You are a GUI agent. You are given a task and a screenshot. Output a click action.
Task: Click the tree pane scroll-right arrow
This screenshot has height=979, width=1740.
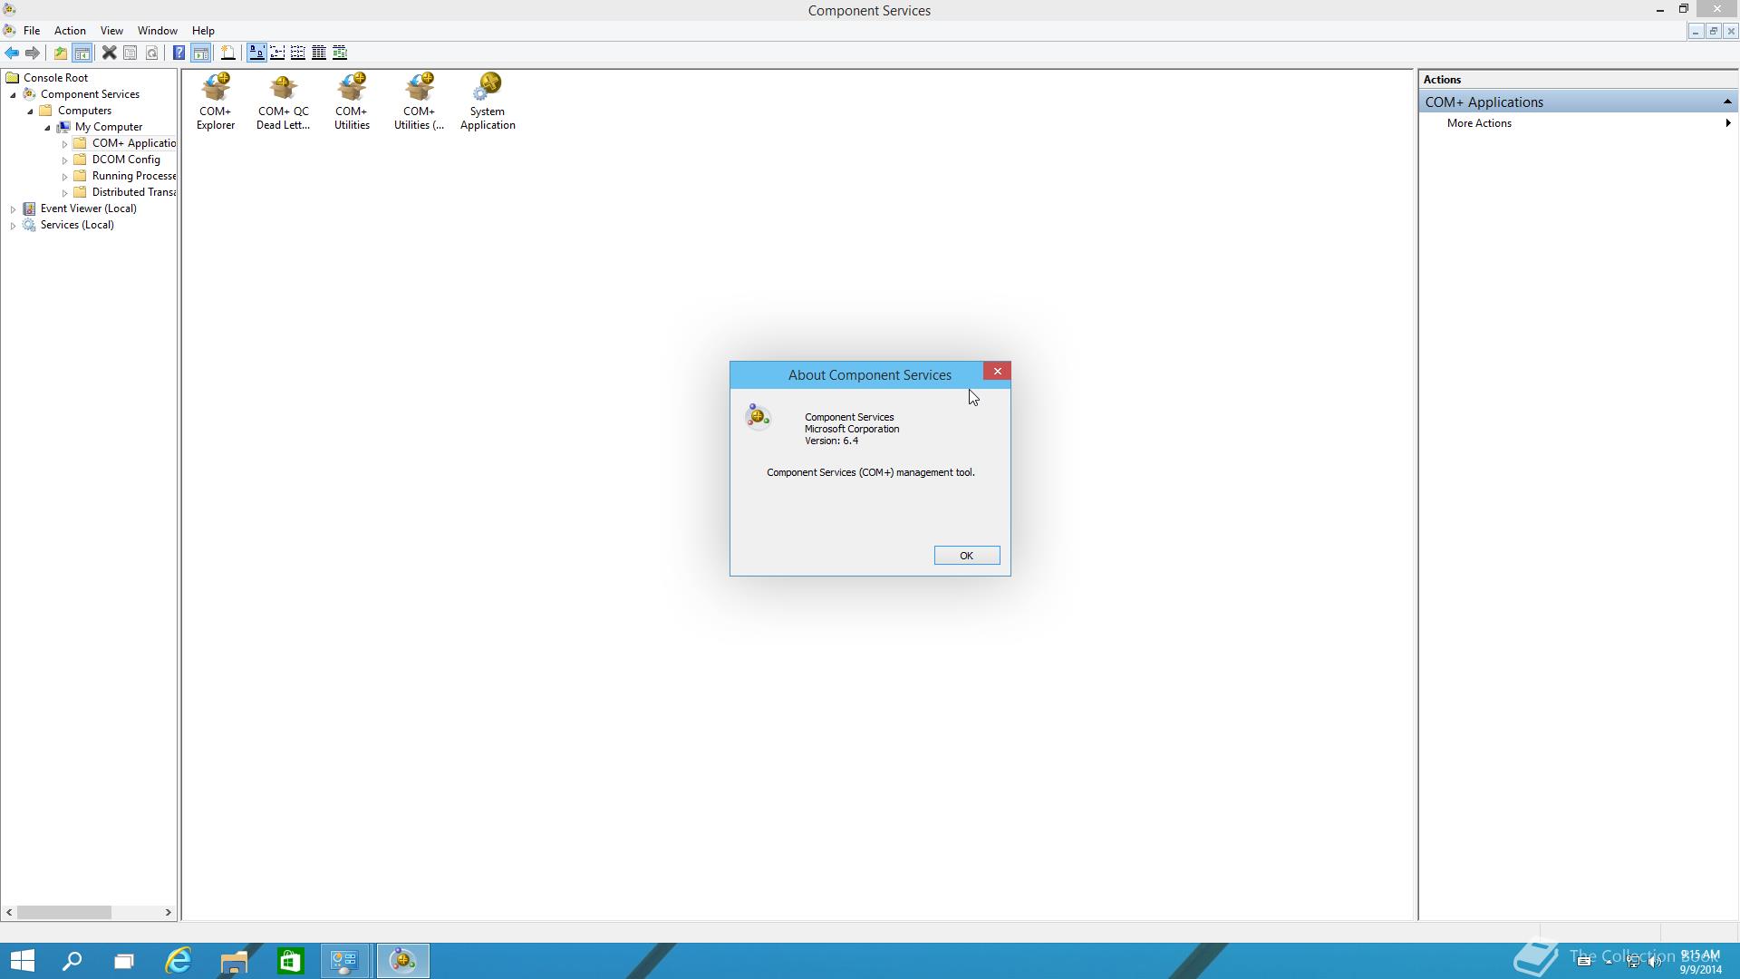click(168, 913)
